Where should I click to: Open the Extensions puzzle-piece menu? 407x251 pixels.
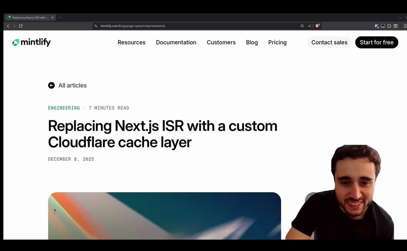click(x=389, y=26)
